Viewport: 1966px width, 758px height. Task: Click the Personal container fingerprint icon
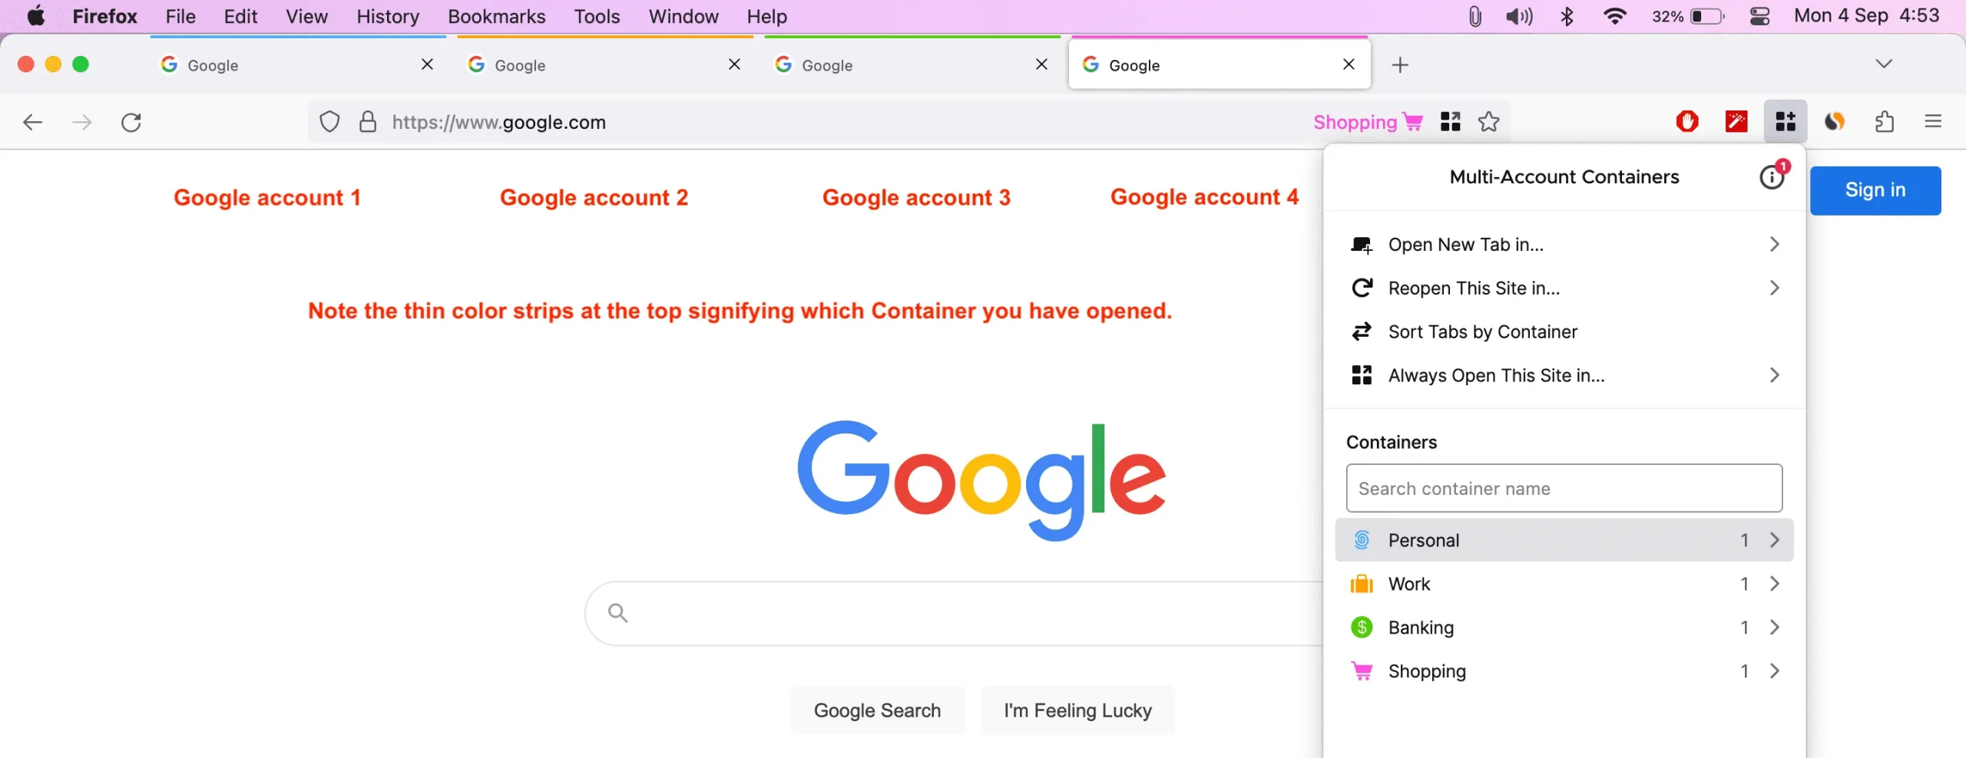click(x=1362, y=540)
